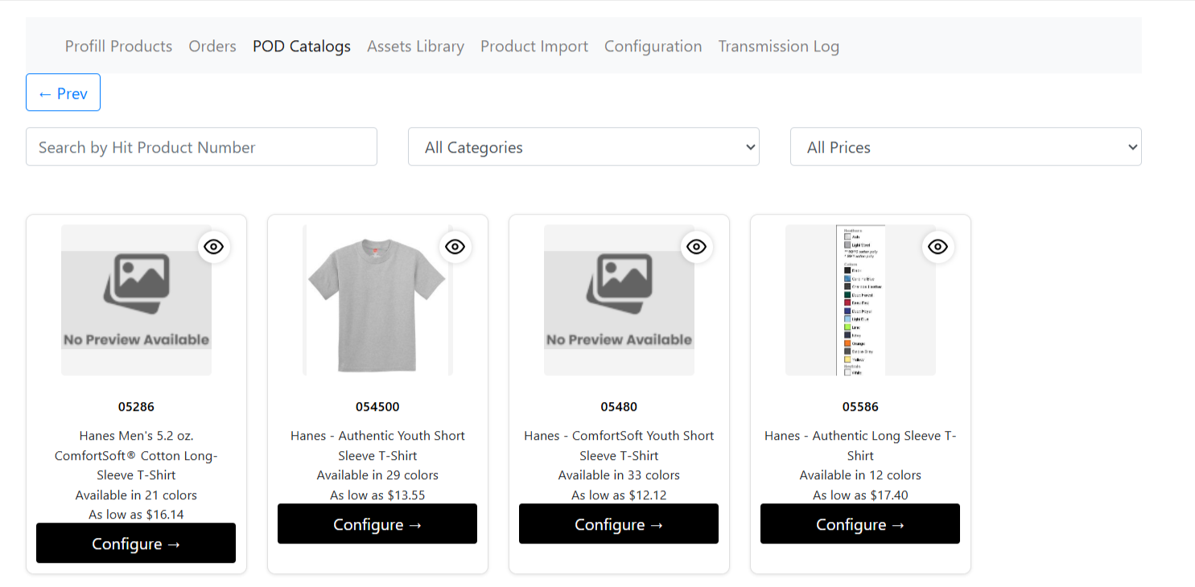Select the POD Catalogs tab
The height and width of the screenshot is (587, 1195).
(302, 47)
